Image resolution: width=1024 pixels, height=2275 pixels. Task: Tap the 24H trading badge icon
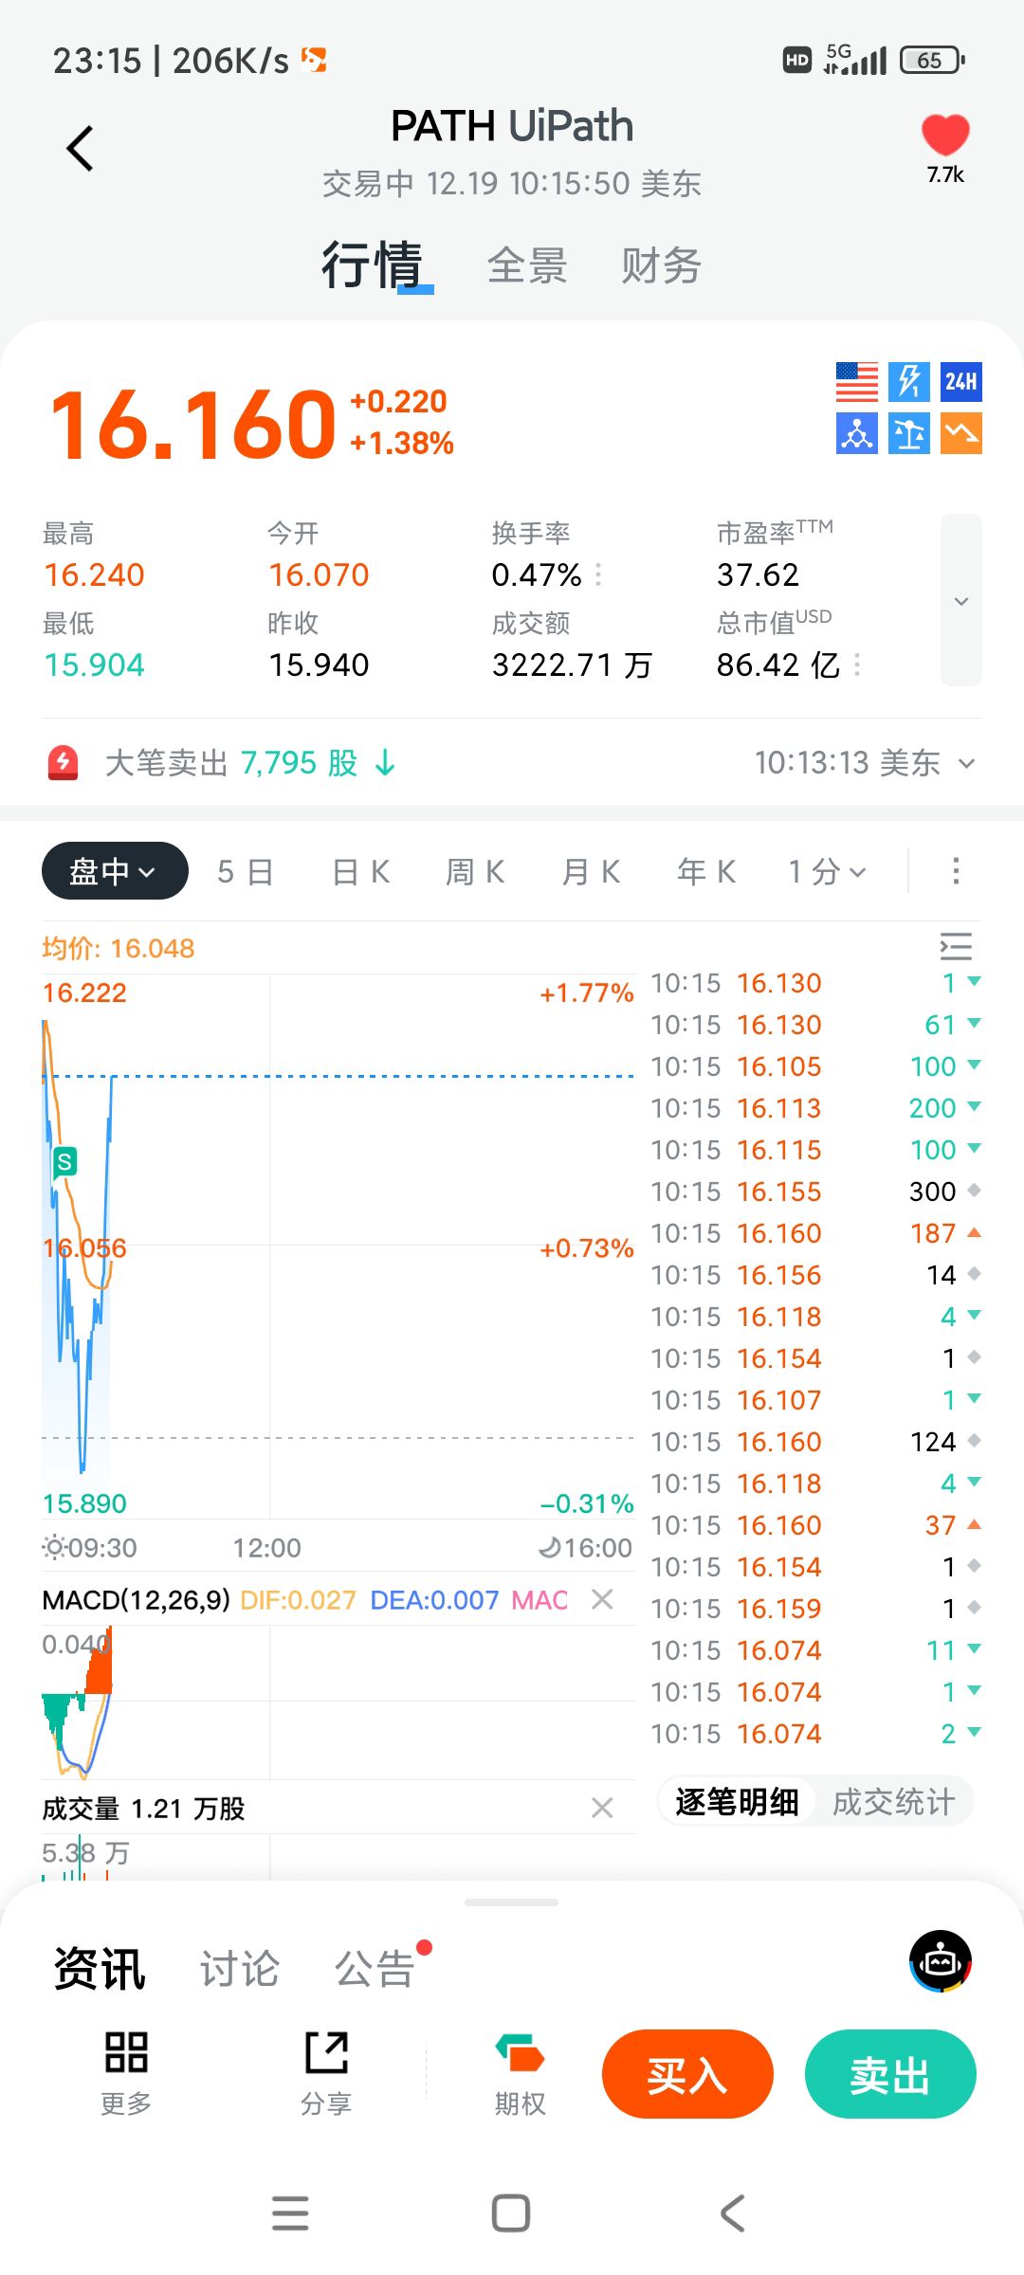pos(960,382)
